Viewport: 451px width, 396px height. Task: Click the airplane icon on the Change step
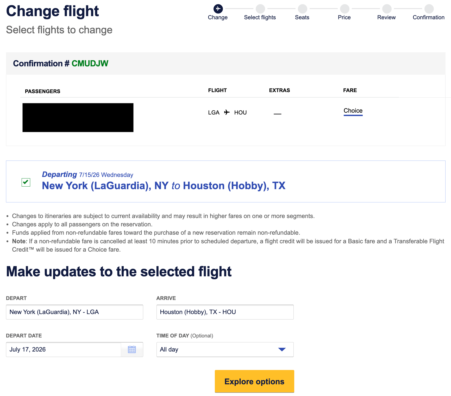coord(218,9)
